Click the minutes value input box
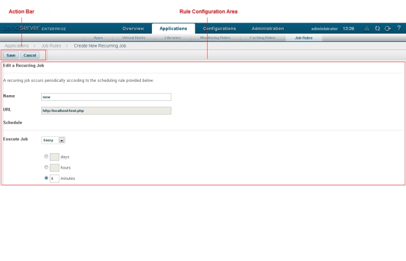Screen dimensions: 406x261 coord(54,178)
